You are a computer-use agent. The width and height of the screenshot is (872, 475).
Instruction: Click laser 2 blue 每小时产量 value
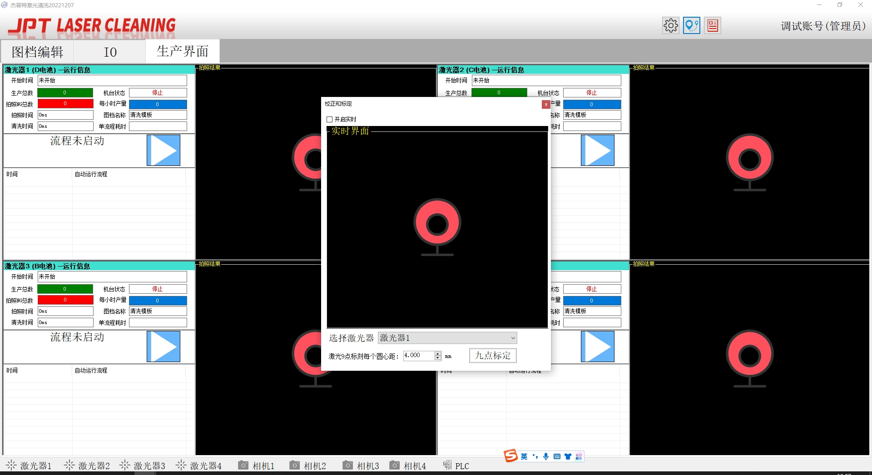[592, 104]
